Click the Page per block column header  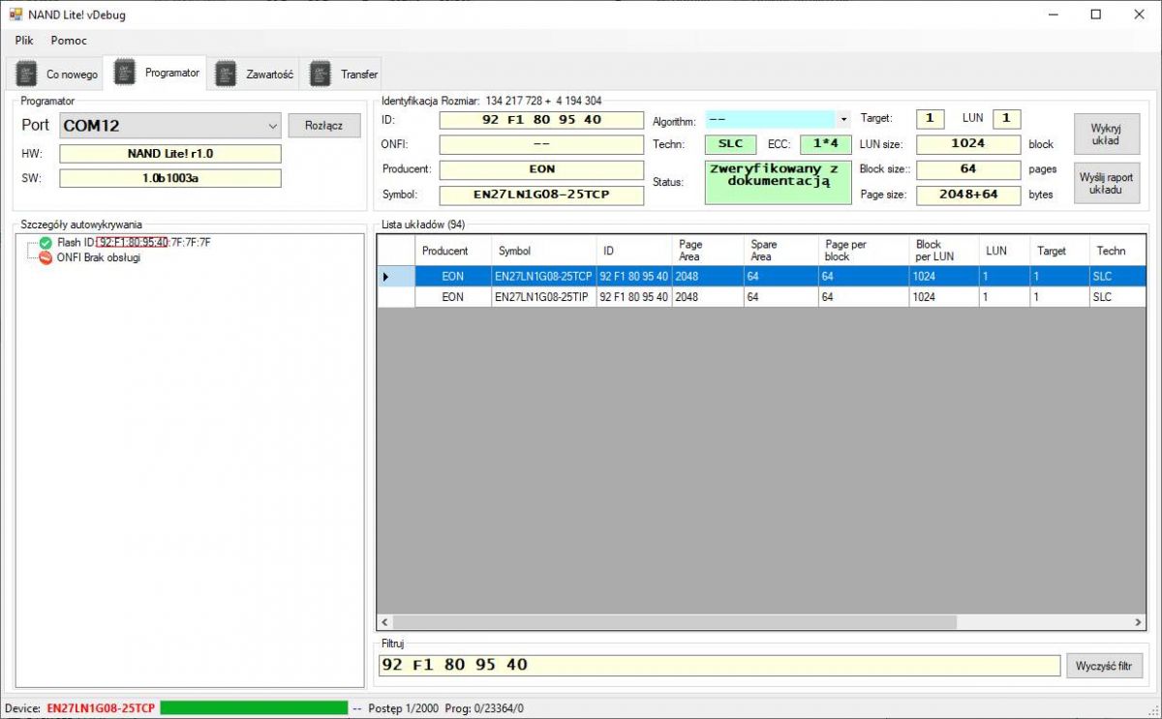click(864, 251)
